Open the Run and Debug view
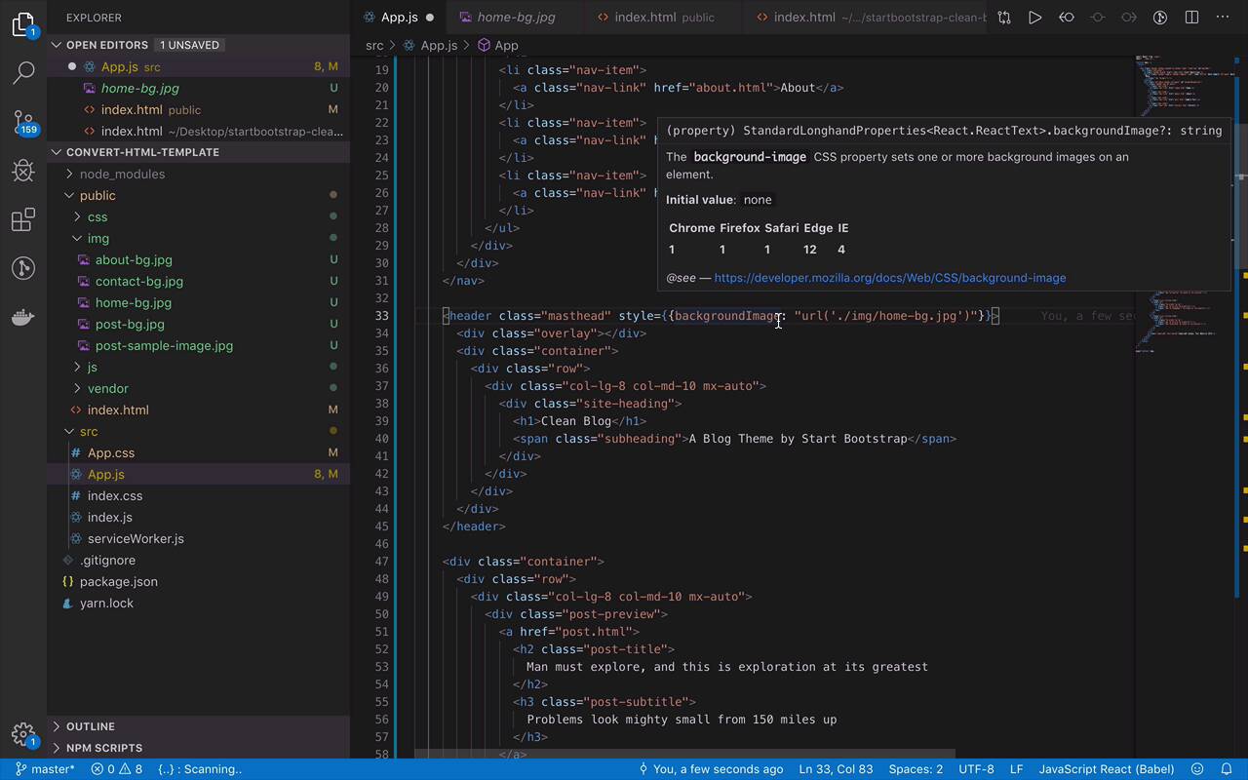1248x780 pixels. pos(23,171)
